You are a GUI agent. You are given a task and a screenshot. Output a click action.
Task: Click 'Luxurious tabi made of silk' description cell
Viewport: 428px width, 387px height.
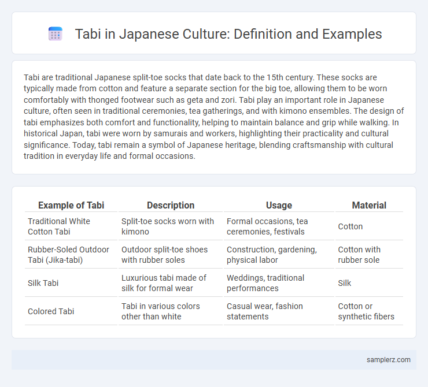pyautogui.click(x=171, y=283)
